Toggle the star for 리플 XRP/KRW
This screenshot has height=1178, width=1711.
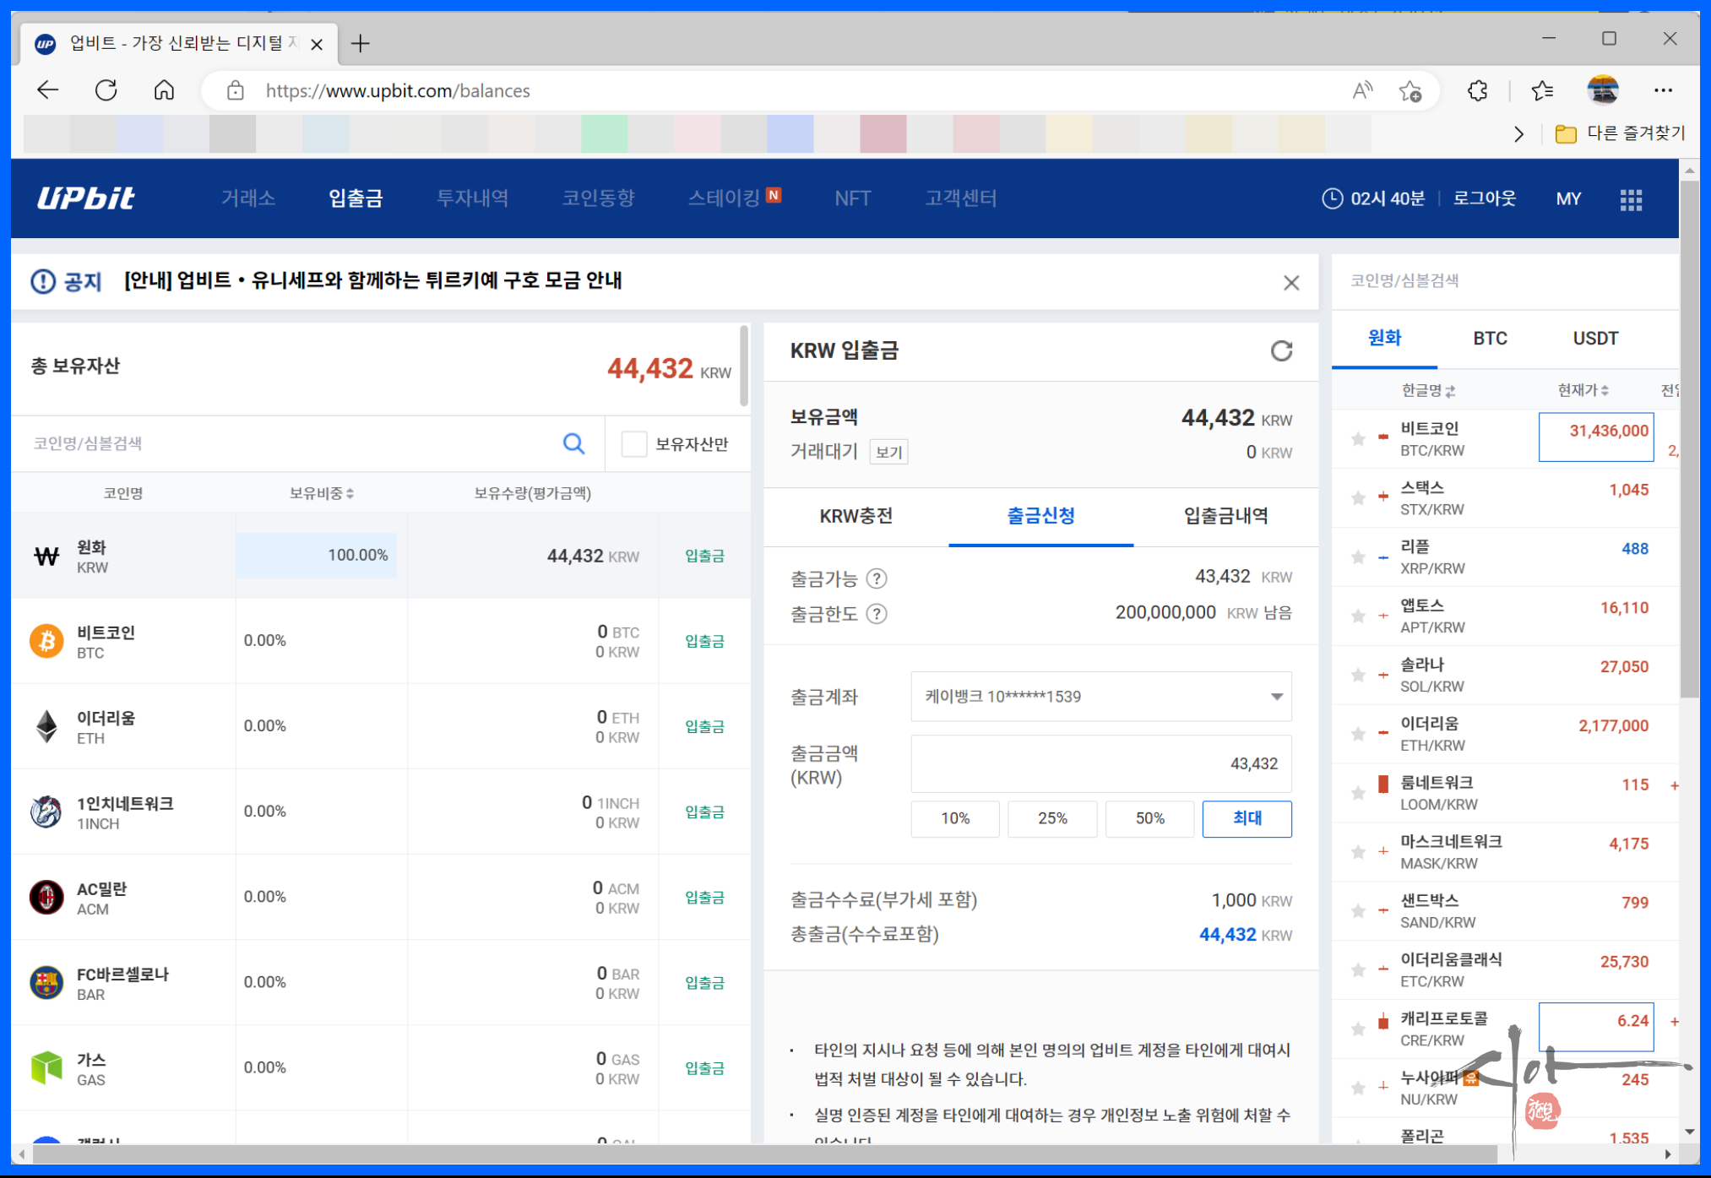coord(1358,557)
